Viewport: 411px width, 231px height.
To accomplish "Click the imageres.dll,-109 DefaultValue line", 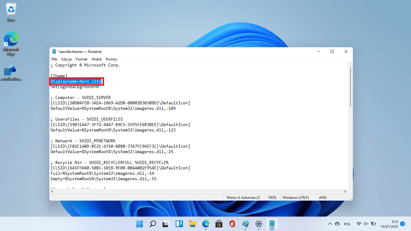I will tap(113, 109).
